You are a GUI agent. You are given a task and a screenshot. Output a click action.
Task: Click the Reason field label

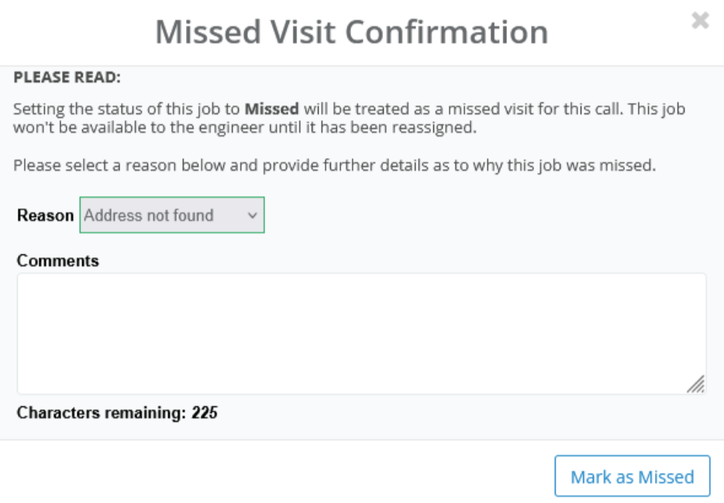tap(45, 215)
